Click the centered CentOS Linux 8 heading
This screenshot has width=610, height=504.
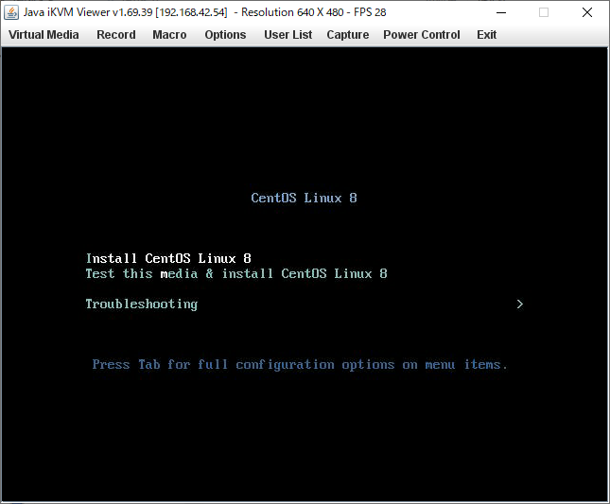(304, 198)
